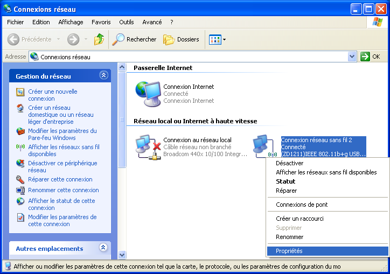Viewport: 390px width, 274px height.
Task: Collapse the Gestion du réseau panel
Action: (x=104, y=75)
